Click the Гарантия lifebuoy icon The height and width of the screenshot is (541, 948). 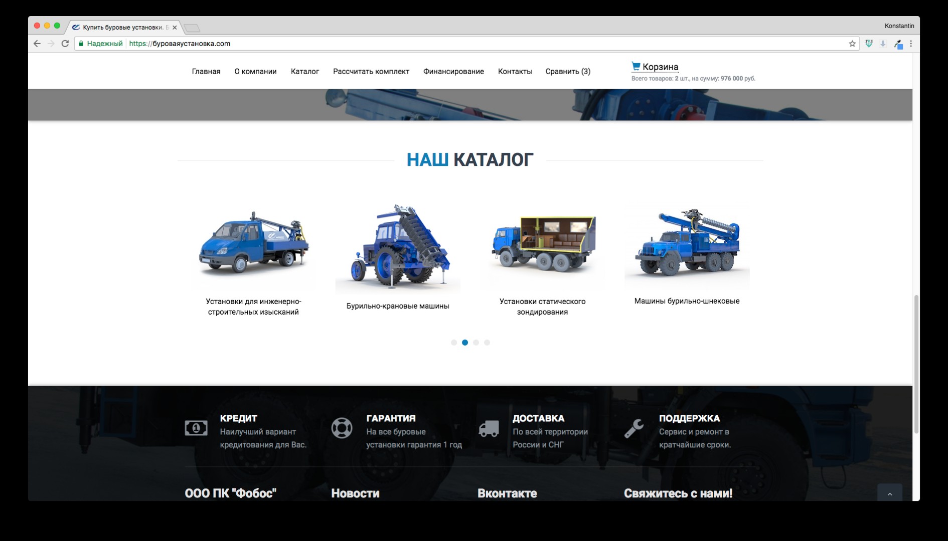[342, 428]
